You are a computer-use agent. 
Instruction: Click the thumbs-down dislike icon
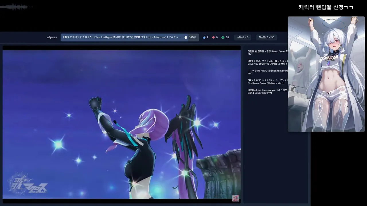click(x=213, y=37)
